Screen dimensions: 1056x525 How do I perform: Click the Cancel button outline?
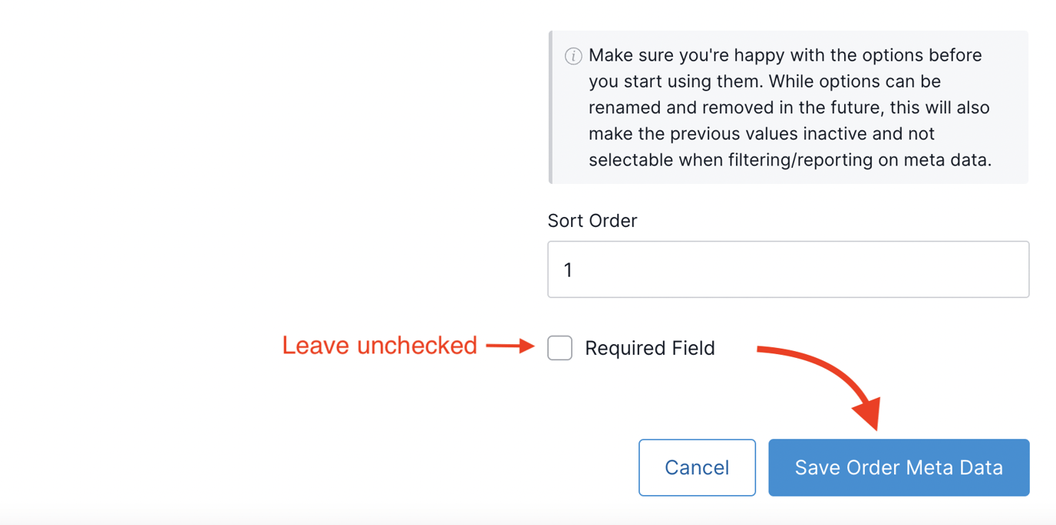pos(697,468)
